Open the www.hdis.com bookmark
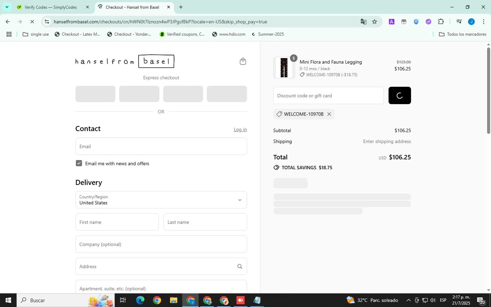The width and height of the screenshot is (491, 307). [229, 34]
